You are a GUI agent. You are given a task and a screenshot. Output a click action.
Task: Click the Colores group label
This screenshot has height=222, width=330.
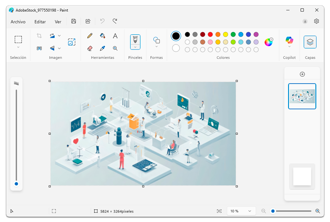click(x=223, y=57)
